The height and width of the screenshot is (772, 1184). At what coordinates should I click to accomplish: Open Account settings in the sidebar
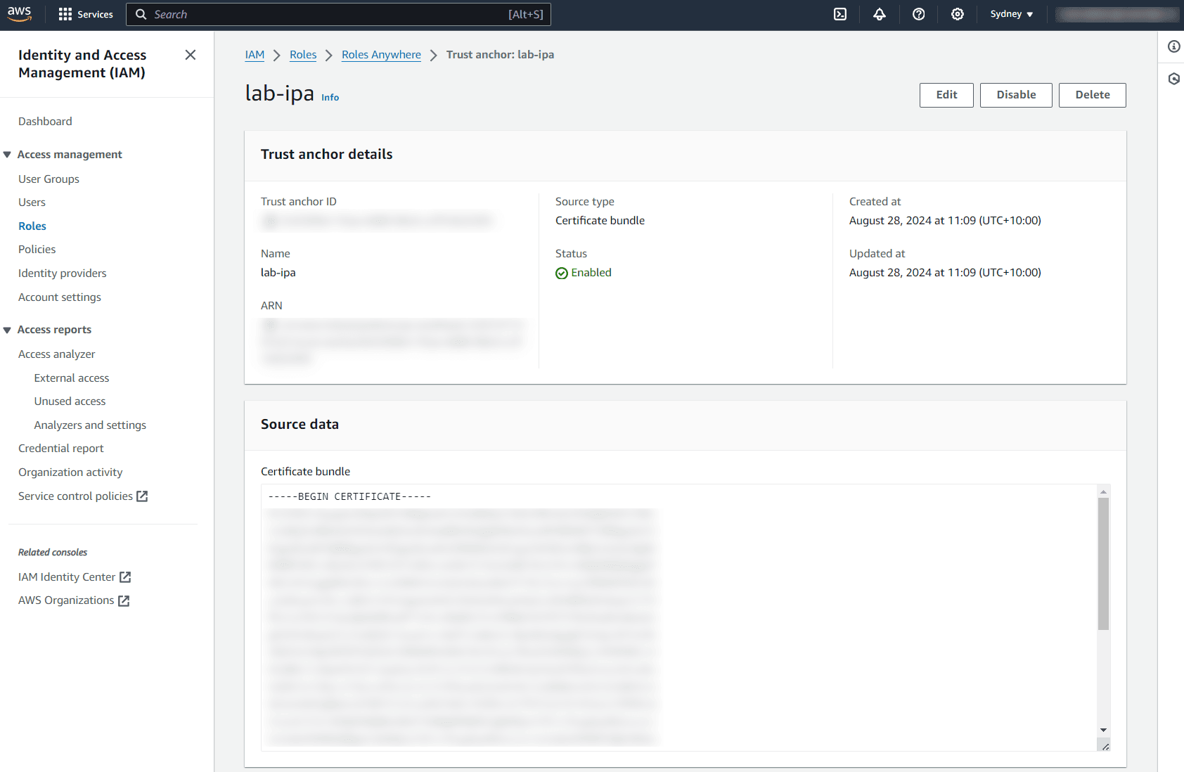coord(60,297)
